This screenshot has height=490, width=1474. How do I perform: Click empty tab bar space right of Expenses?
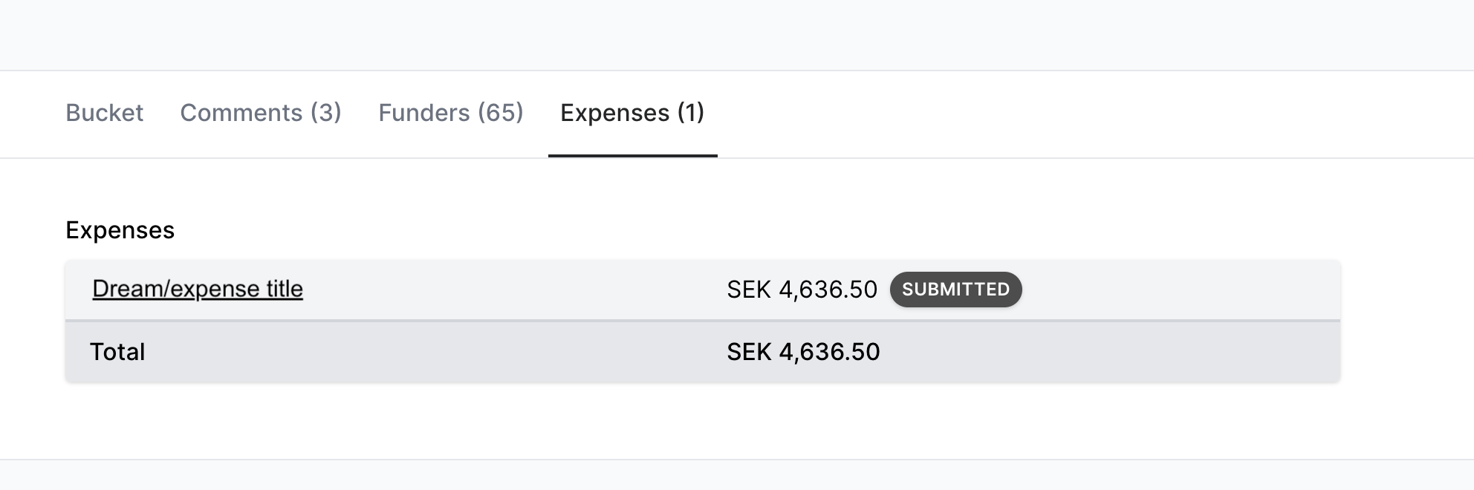pyautogui.click(x=1077, y=113)
